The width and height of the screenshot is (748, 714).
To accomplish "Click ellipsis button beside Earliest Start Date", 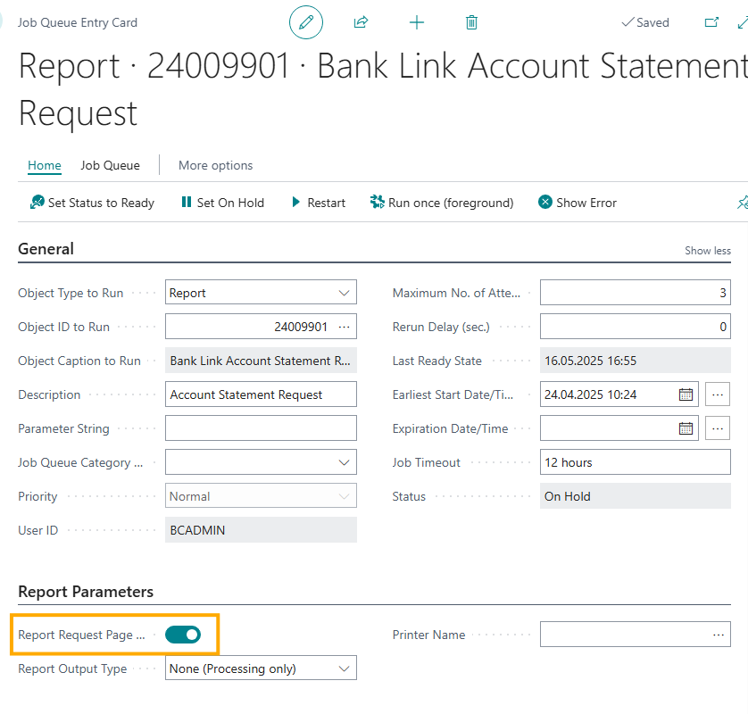I will pyautogui.click(x=718, y=394).
